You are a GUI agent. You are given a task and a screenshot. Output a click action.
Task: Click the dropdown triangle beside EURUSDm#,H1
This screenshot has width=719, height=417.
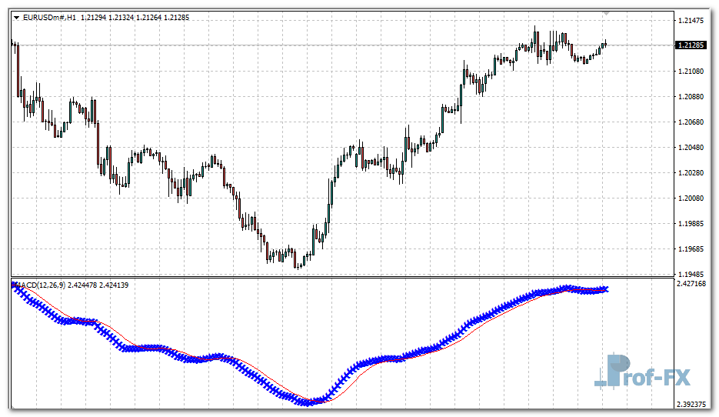pyautogui.click(x=17, y=17)
